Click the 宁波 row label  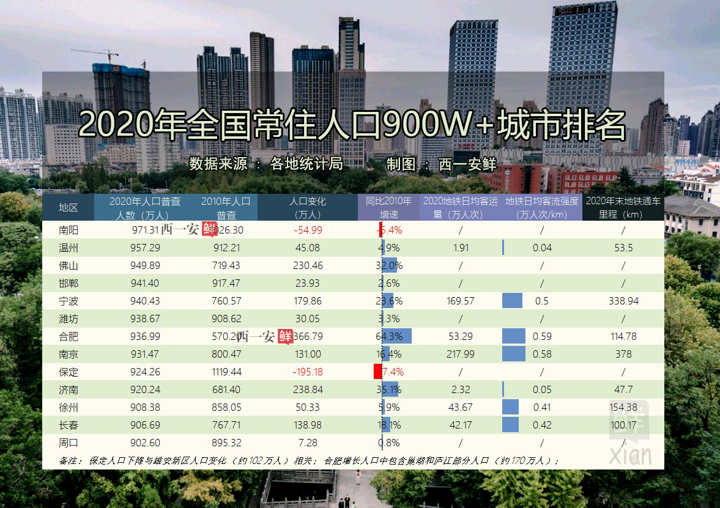[x=69, y=301]
